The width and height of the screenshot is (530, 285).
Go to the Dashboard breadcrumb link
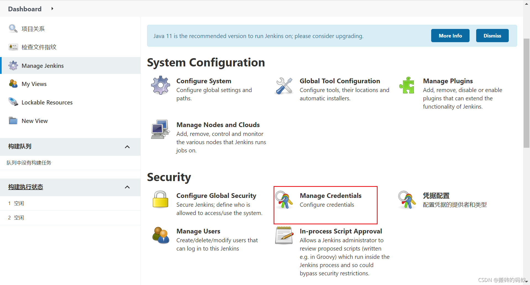click(x=25, y=9)
